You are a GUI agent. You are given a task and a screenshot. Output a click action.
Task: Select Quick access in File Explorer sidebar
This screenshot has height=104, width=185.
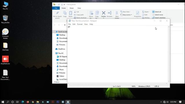(x=62, y=31)
